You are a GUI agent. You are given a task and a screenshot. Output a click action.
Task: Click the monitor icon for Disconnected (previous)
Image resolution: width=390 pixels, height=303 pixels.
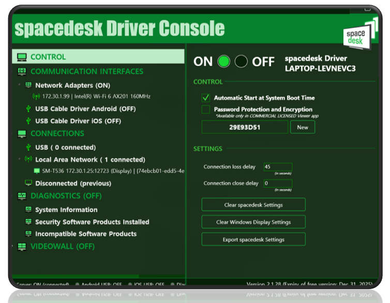point(28,183)
